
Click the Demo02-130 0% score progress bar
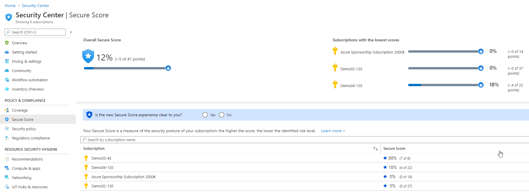(x=446, y=68)
